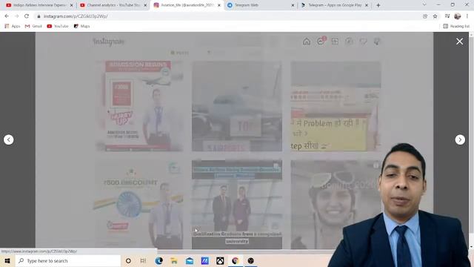Open File Explorer from the taskbar
Screen dimensions: 474x267
click(174, 260)
